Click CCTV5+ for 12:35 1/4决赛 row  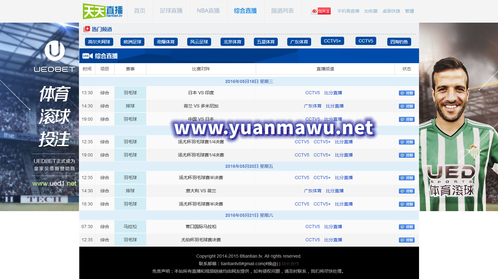click(322, 142)
